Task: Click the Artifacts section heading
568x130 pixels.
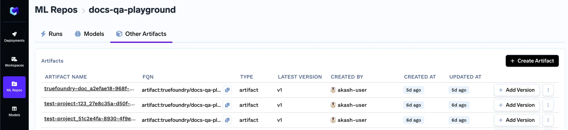Action: click(52, 61)
